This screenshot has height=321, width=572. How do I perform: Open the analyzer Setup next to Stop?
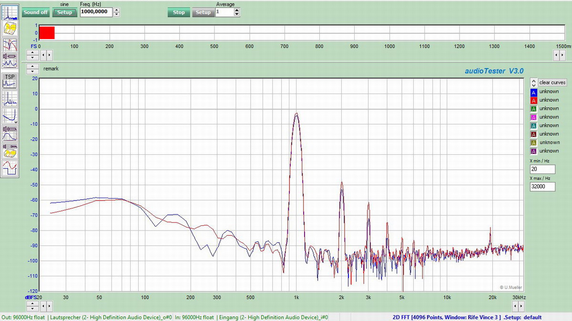click(x=203, y=12)
